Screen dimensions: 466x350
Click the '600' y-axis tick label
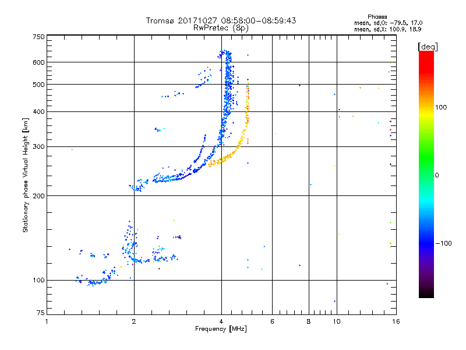click(38, 62)
